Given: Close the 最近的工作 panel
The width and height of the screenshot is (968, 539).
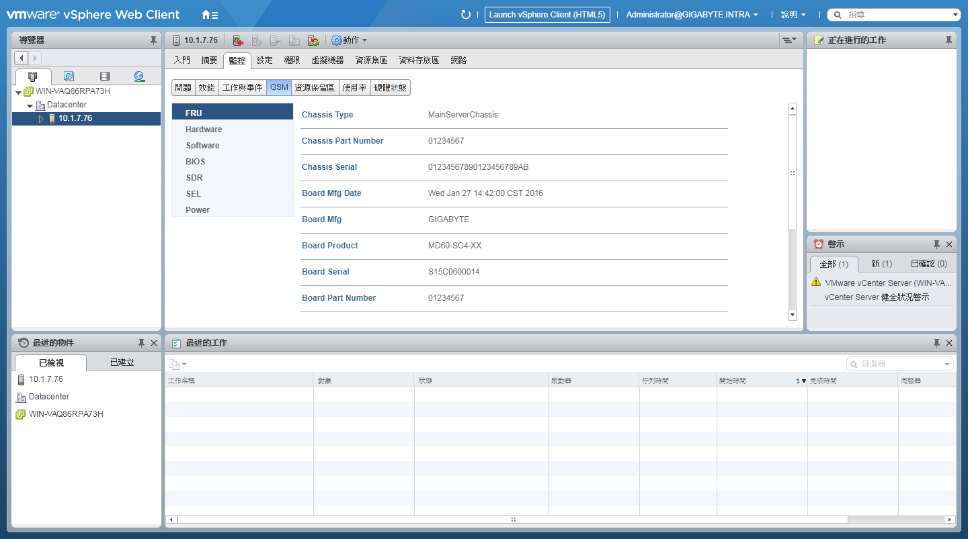Looking at the screenshot, I should [949, 343].
